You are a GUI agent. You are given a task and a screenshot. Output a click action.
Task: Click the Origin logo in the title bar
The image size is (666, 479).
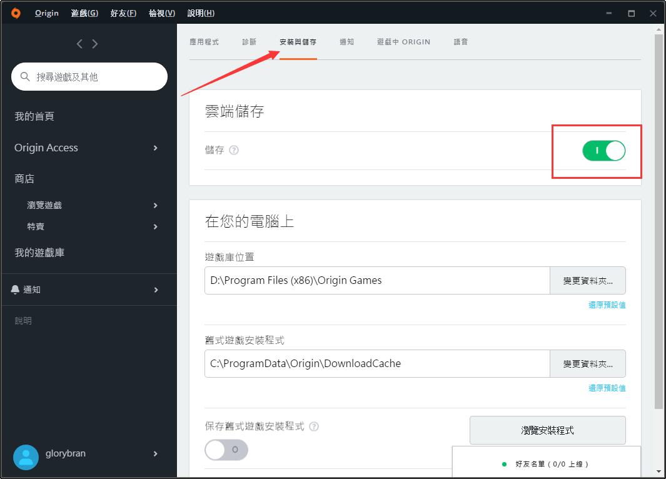click(x=15, y=13)
